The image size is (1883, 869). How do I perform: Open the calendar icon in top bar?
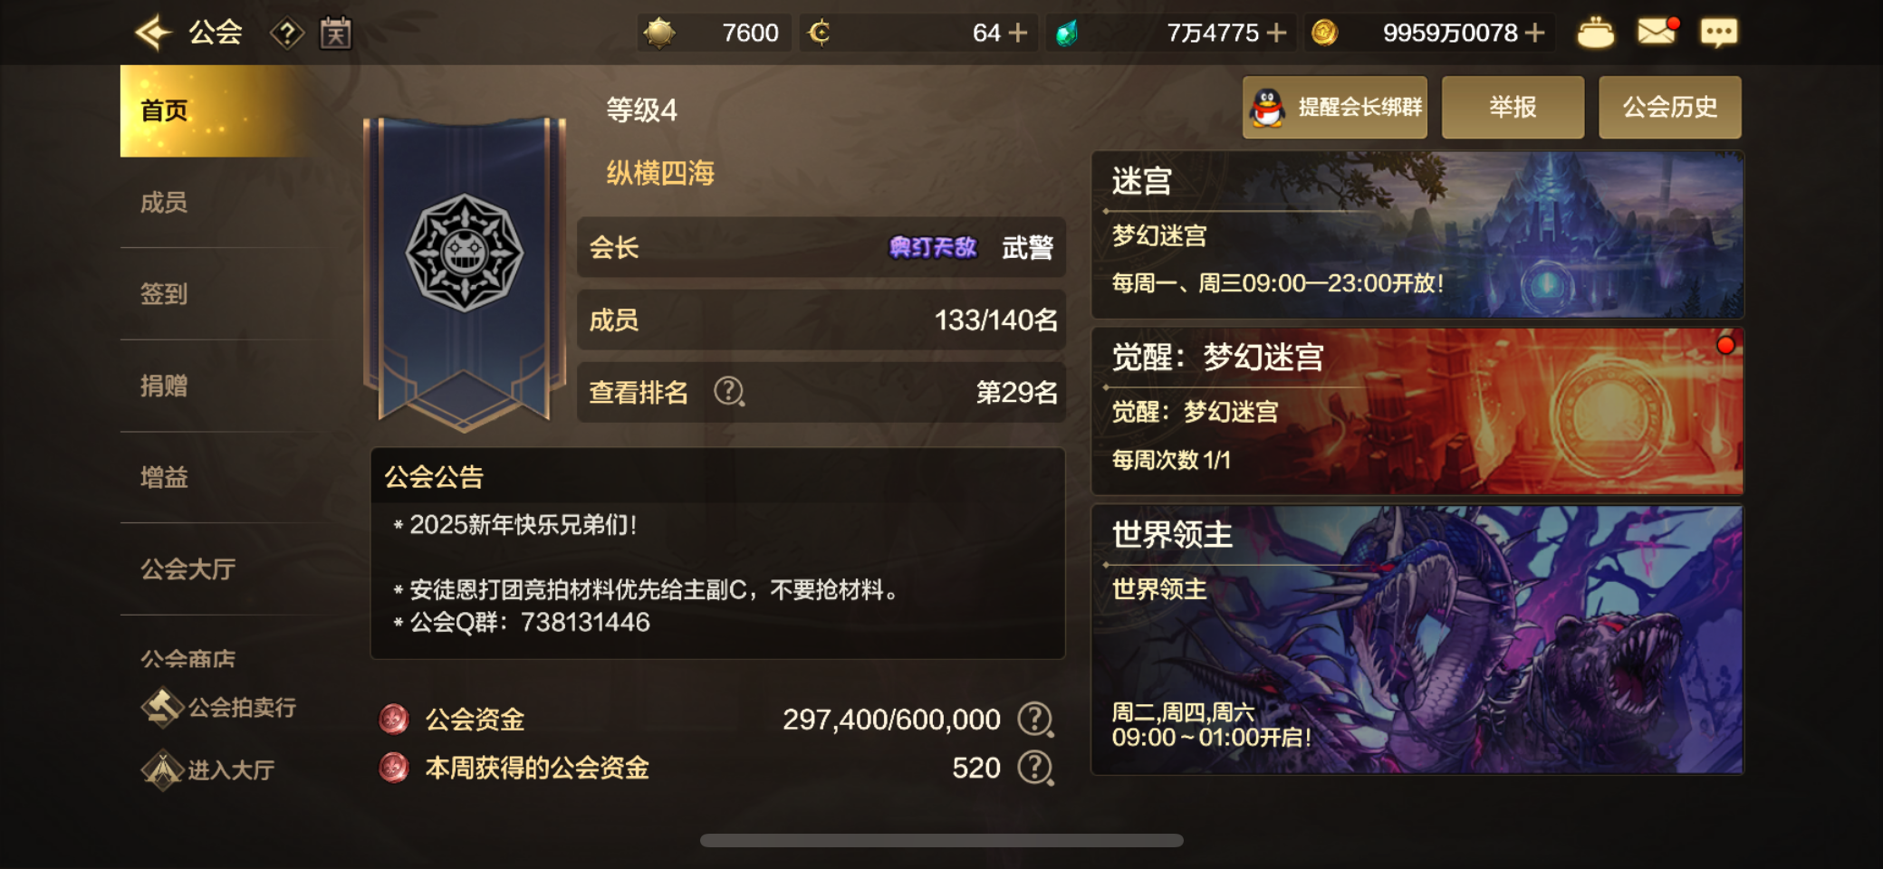click(x=335, y=33)
